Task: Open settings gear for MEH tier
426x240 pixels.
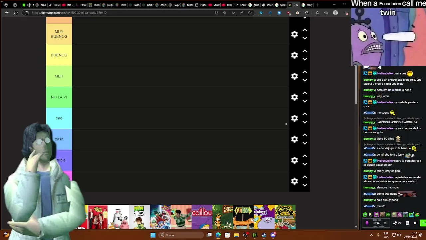Action: (x=295, y=76)
